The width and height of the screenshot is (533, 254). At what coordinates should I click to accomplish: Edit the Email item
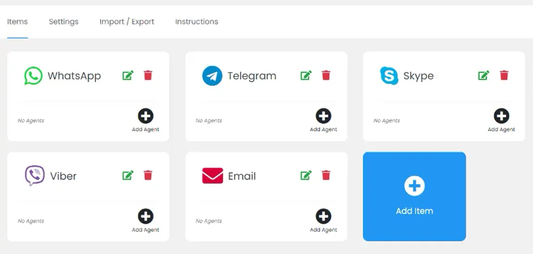click(x=306, y=176)
